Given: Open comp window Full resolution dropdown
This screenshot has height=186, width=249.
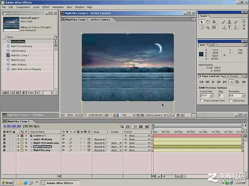Looking at the screenshot, I should tap(129, 115).
